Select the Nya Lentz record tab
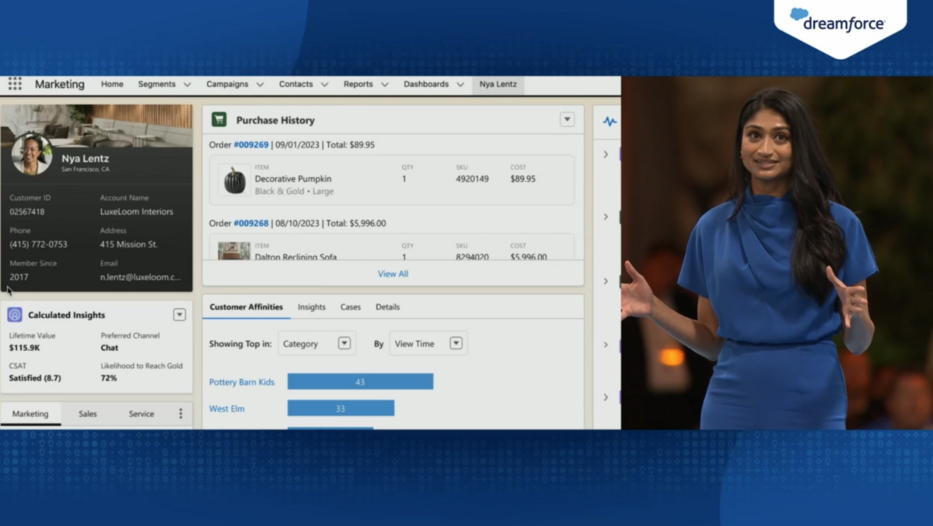This screenshot has width=933, height=526. (x=498, y=84)
